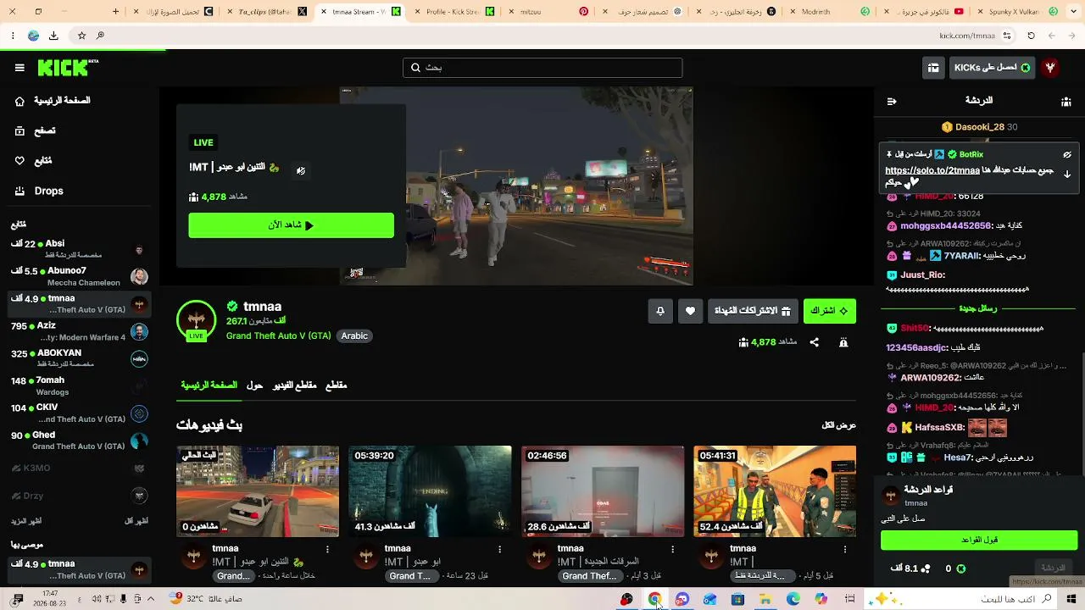Image resolution: width=1085 pixels, height=610 pixels.
Task: Open the Browse section in the sidebar
Action: click(x=36, y=131)
